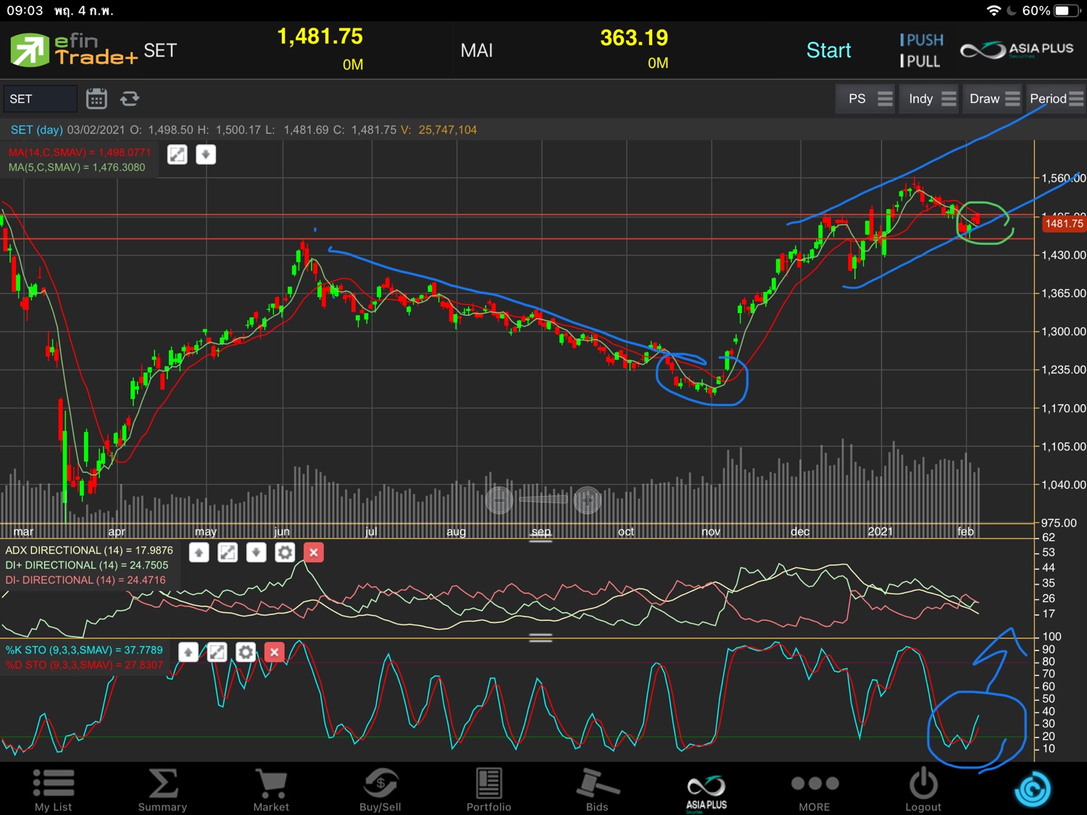This screenshot has height=815, width=1087.
Task: Click the SET symbol input field
Action: click(x=40, y=99)
